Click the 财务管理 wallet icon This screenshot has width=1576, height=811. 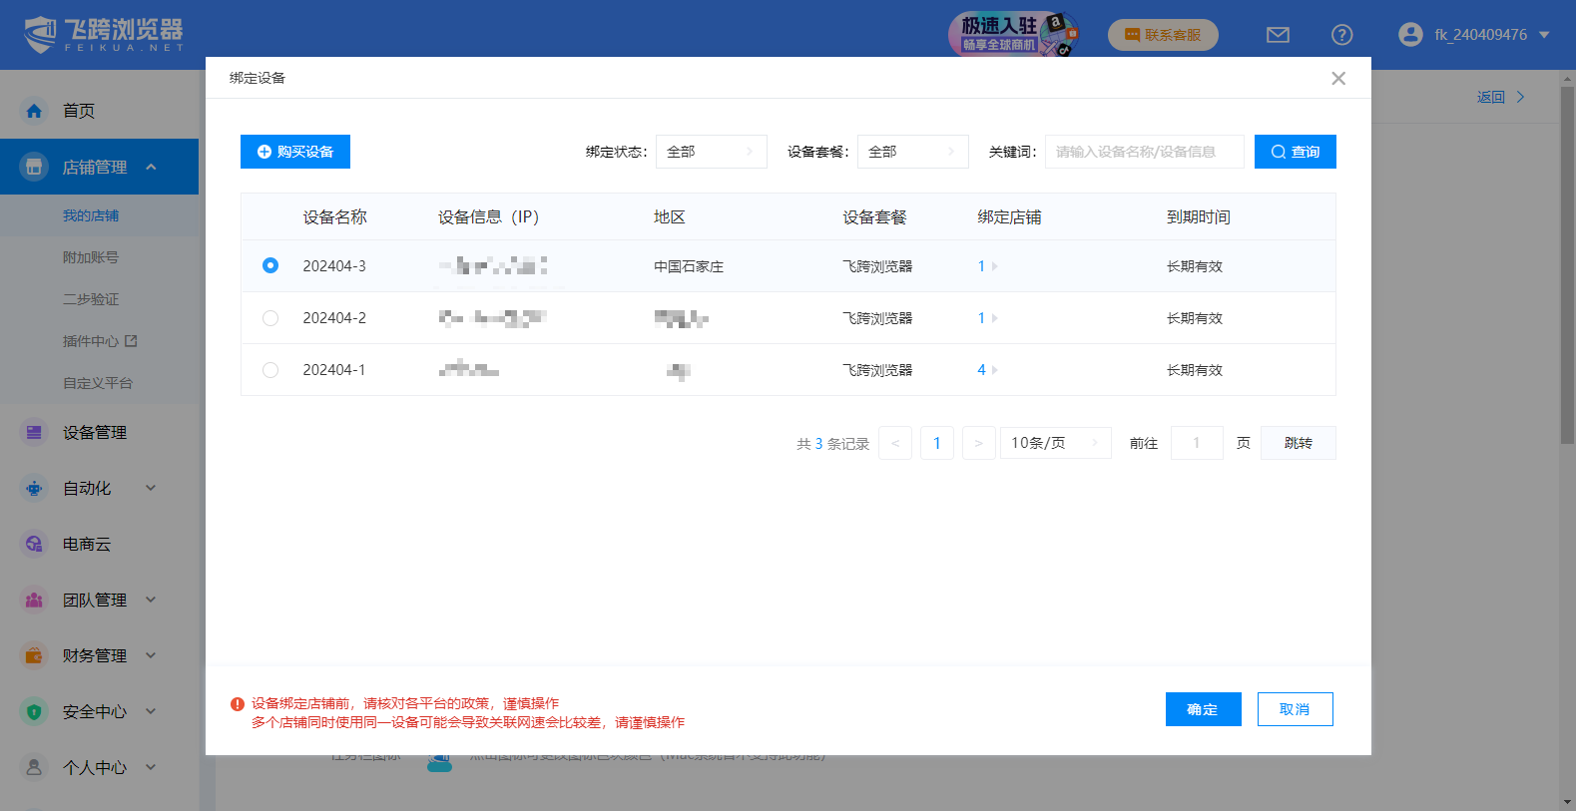pos(34,655)
